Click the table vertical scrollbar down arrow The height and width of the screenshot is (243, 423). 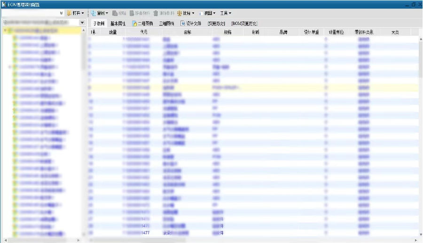(x=421, y=235)
